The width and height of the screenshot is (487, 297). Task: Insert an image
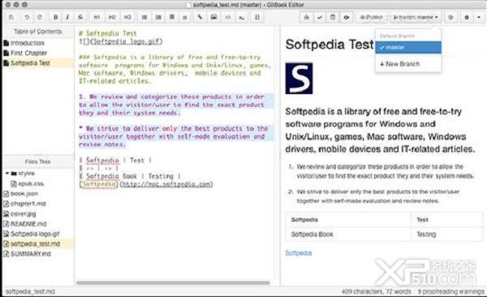[213, 17]
